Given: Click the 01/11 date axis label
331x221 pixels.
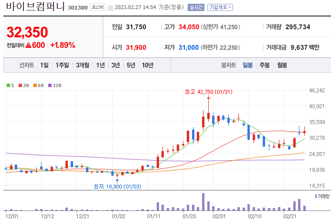Looking at the screenshot, I should click(154, 216).
